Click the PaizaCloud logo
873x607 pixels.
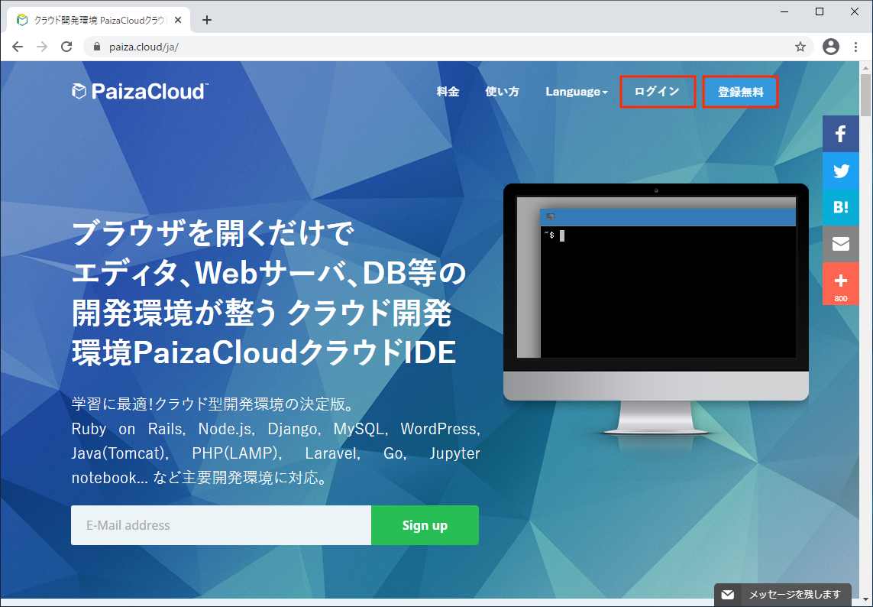[141, 92]
